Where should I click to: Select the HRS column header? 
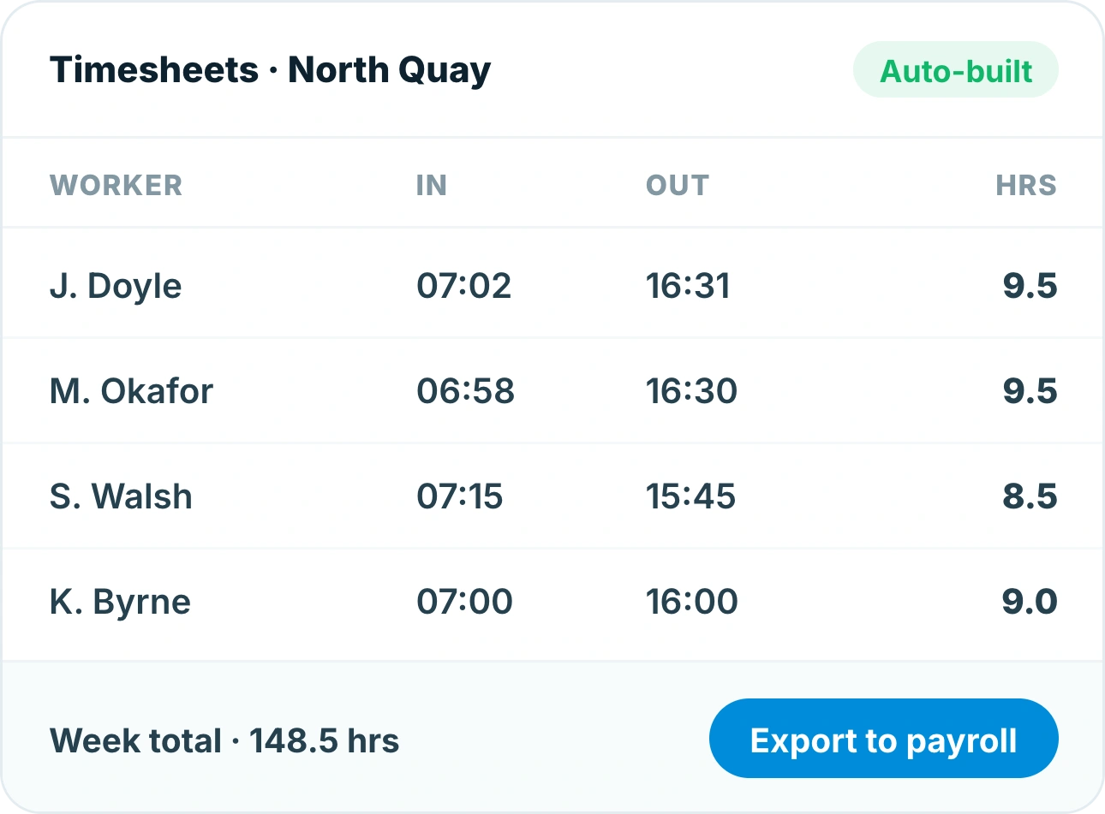[1025, 185]
